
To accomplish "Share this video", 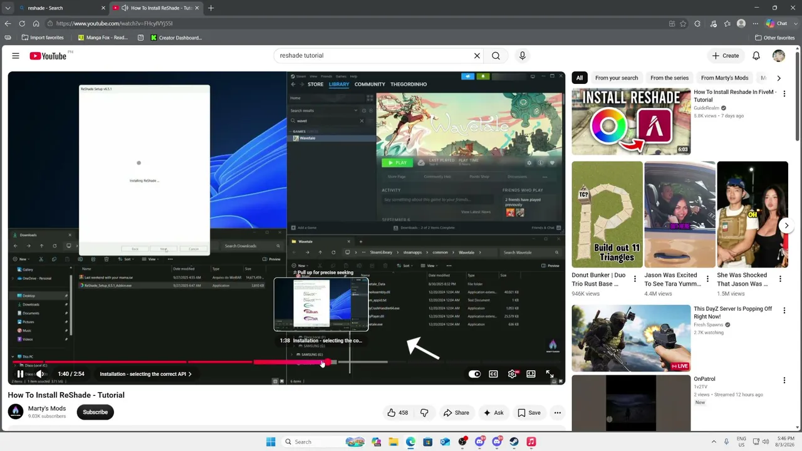I will [x=456, y=413].
